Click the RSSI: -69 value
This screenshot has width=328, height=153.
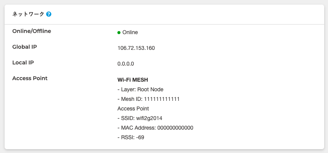(x=131, y=137)
